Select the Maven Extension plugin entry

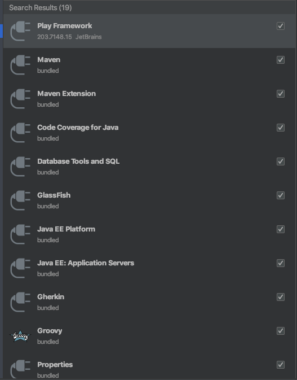[x=149, y=99]
